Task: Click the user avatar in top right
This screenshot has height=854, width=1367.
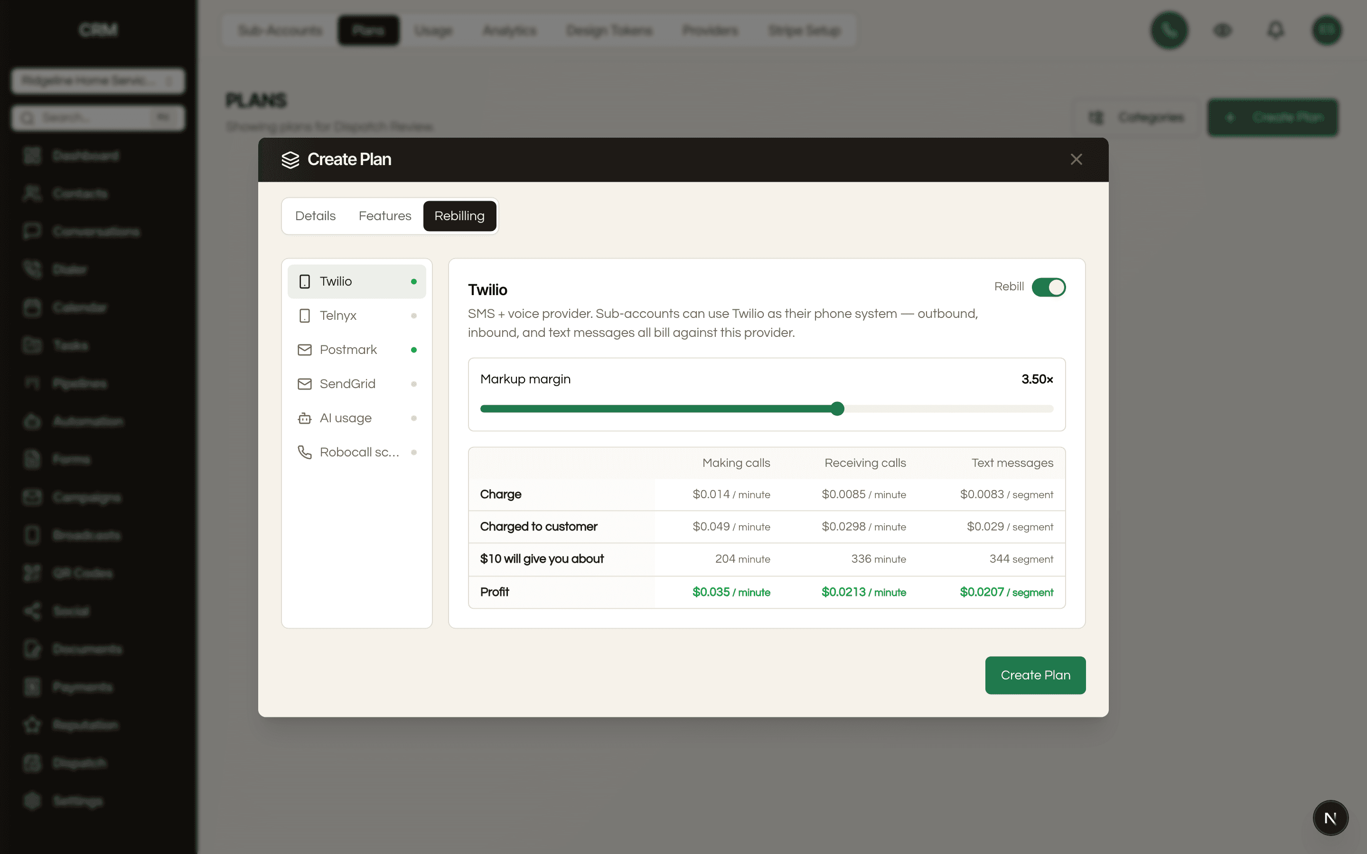Action: [1326, 30]
